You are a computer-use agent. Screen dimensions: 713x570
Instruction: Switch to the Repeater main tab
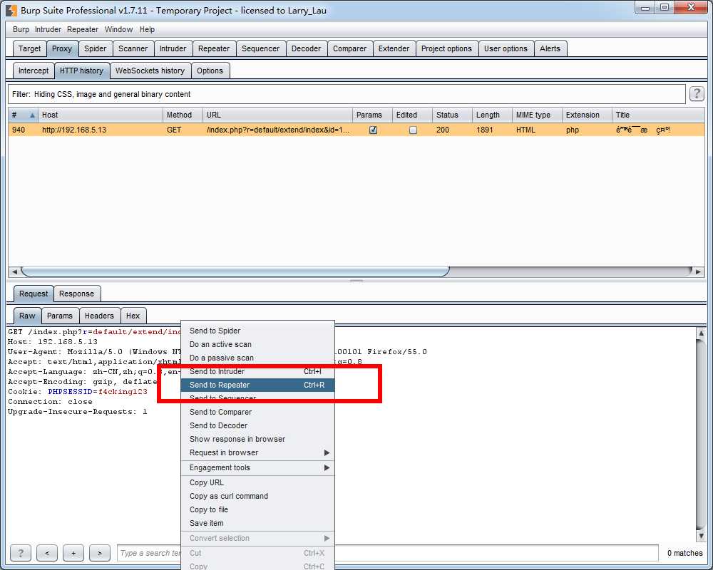[x=214, y=48]
